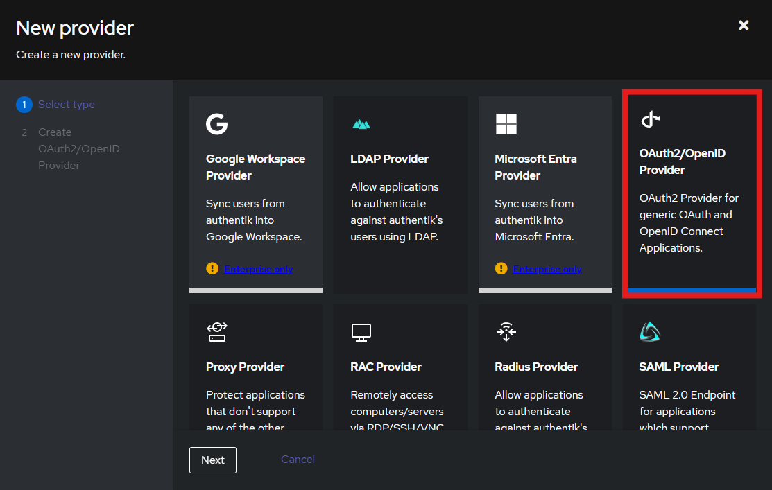Screen dimensions: 772x490
Task: Go to the Select type wizard step
Action: click(55, 105)
